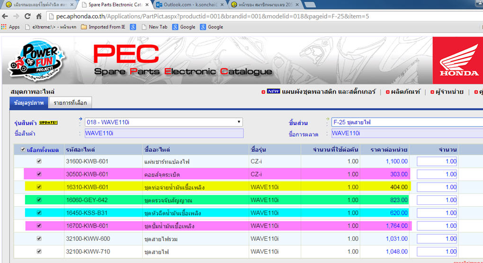Uncheck the 30500-KWB-601 row checkbox
Viewport: 483px width, 263px height.
39,174
